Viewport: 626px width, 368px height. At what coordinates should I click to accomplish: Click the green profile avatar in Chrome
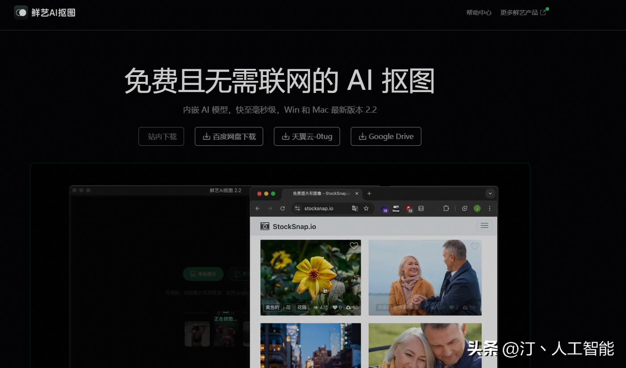tap(477, 208)
